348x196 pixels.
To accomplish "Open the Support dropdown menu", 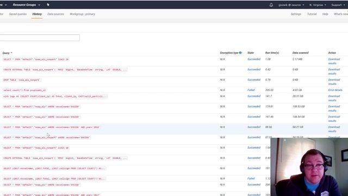I will (x=338, y=5).
